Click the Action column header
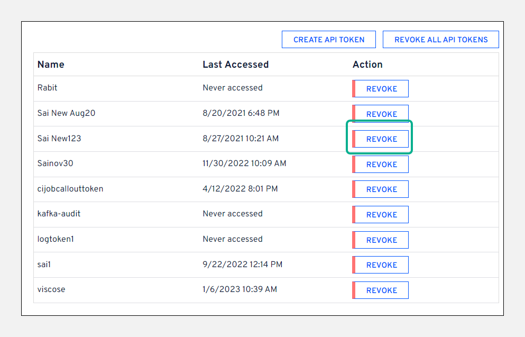 point(367,65)
